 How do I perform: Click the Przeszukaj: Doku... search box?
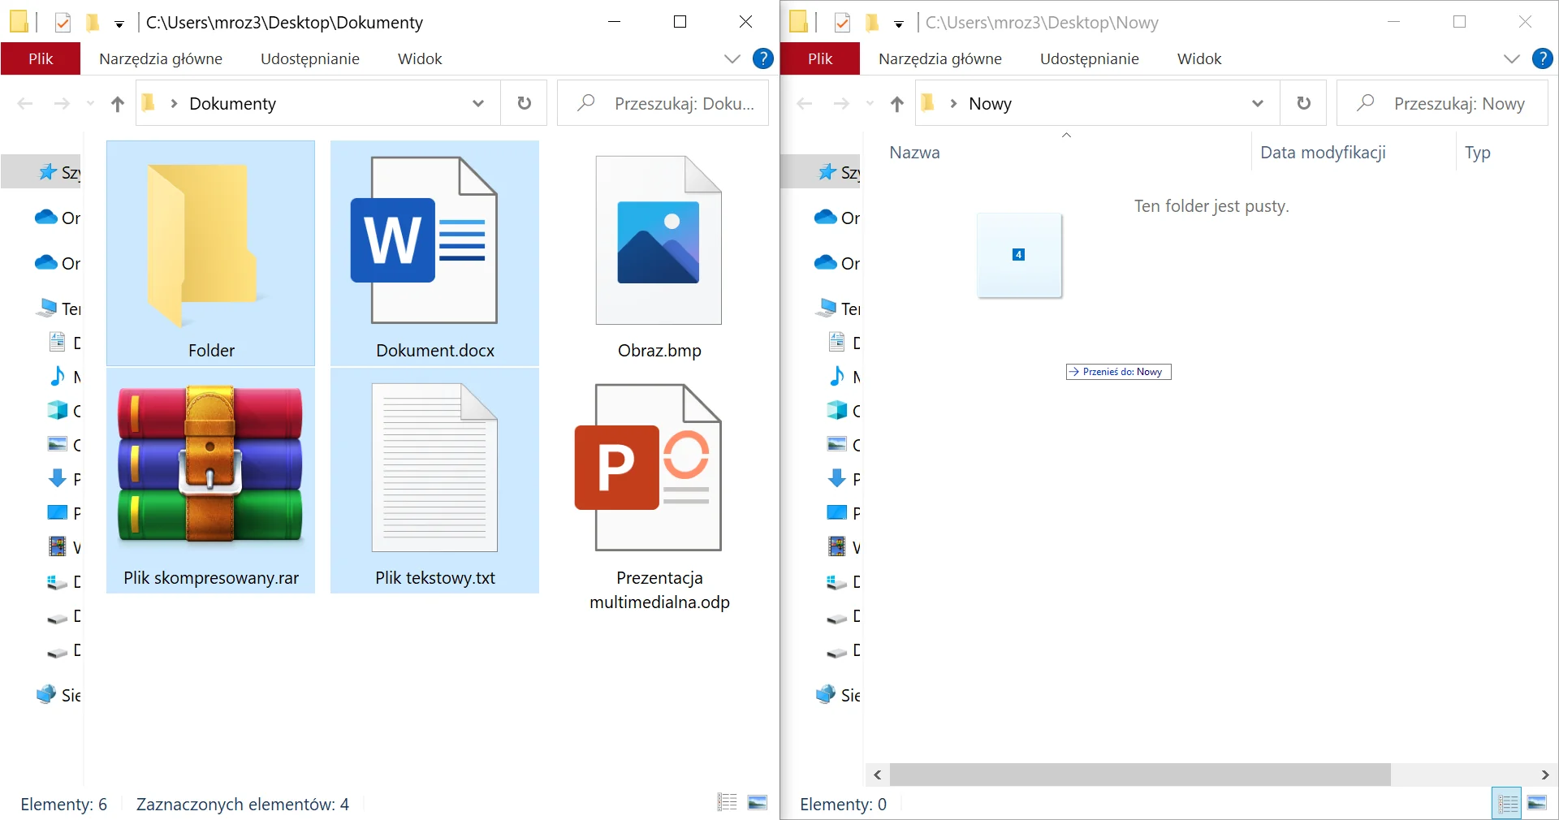click(x=663, y=103)
